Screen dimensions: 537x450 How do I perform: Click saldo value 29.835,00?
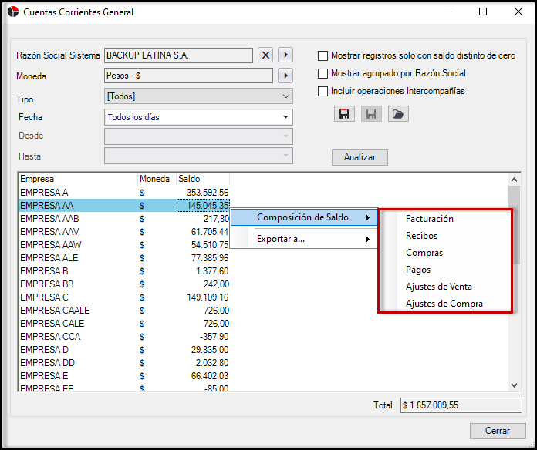coord(210,350)
